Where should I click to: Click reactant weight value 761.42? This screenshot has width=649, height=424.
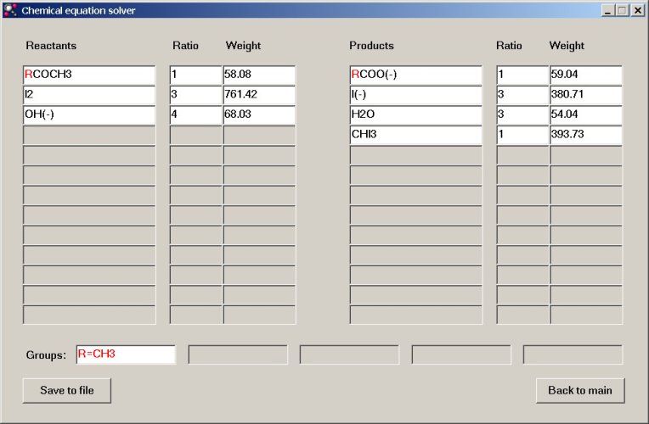pyautogui.click(x=260, y=94)
